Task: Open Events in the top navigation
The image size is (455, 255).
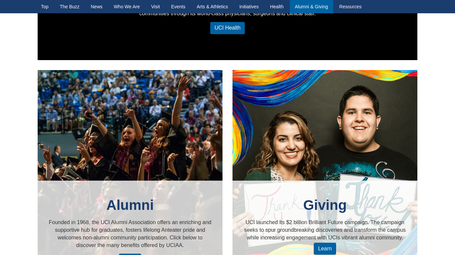Action: (x=178, y=7)
